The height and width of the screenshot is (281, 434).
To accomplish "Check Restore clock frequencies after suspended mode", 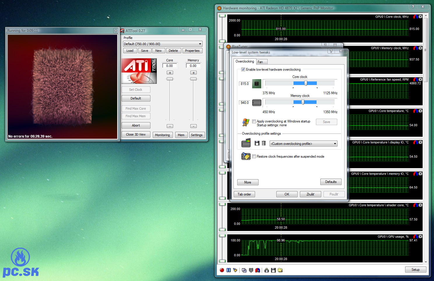I will [254, 156].
